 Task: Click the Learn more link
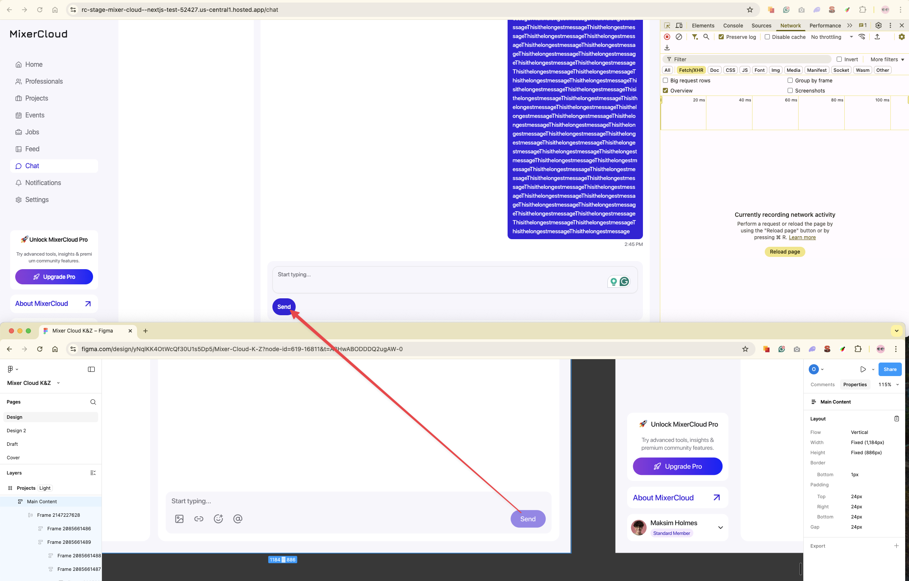tap(802, 237)
